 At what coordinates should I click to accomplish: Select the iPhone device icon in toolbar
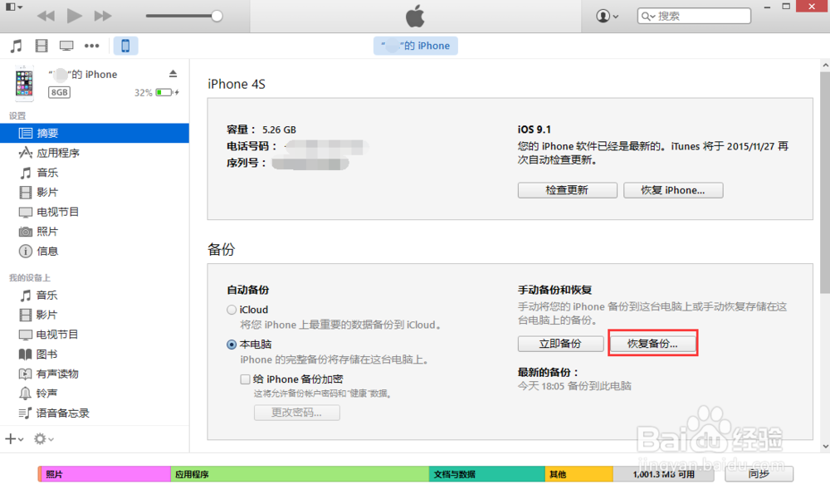(x=125, y=46)
